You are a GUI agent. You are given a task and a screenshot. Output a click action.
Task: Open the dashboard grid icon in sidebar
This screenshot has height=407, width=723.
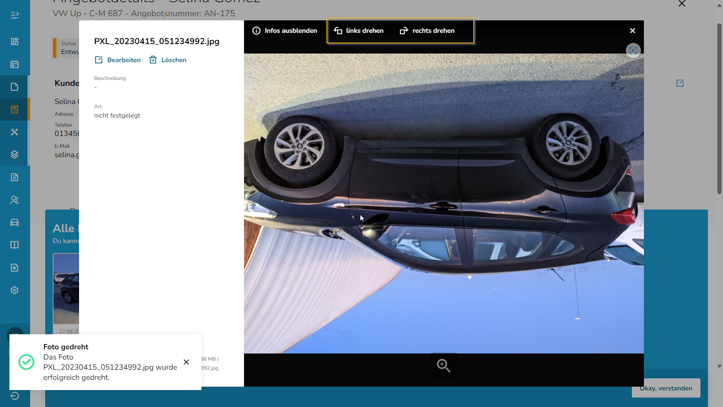coord(15,41)
